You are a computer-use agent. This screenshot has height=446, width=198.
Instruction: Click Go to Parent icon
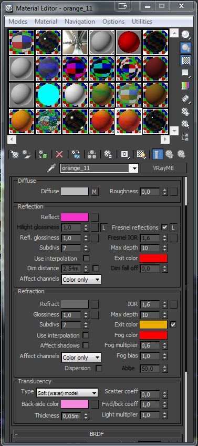coord(169,154)
